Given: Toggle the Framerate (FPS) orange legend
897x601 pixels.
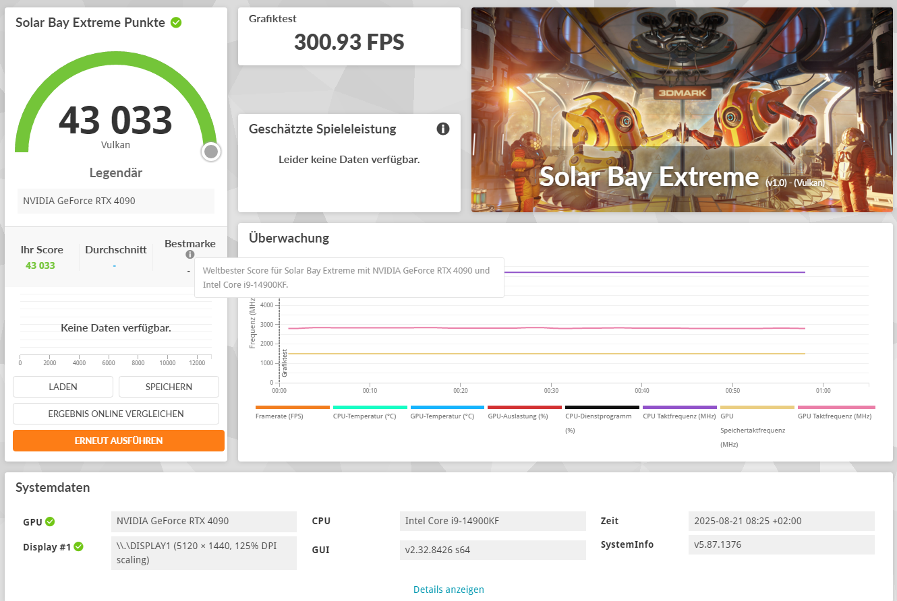Looking at the screenshot, I should (293, 408).
